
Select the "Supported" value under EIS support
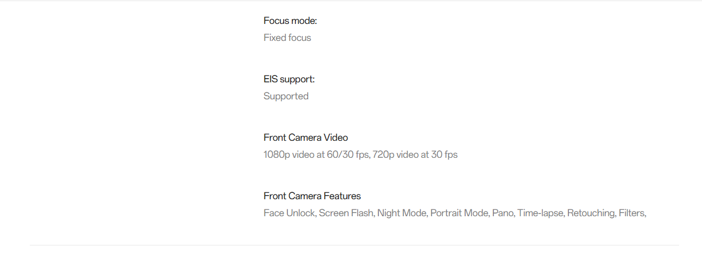coord(286,96)
